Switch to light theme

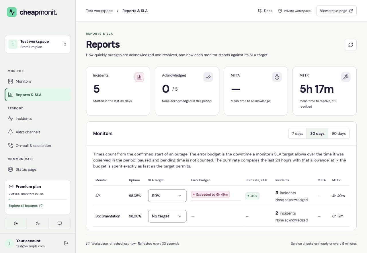pyautogui.click(x=16, y=223)
